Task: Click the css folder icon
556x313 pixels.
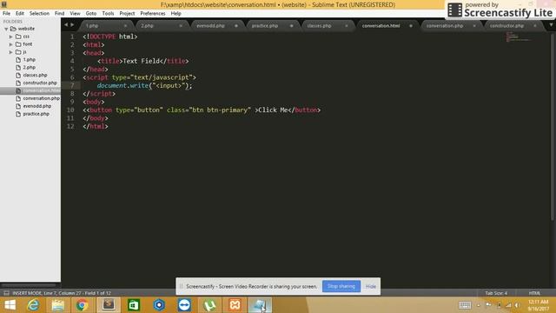Action: tap(18, 37)
